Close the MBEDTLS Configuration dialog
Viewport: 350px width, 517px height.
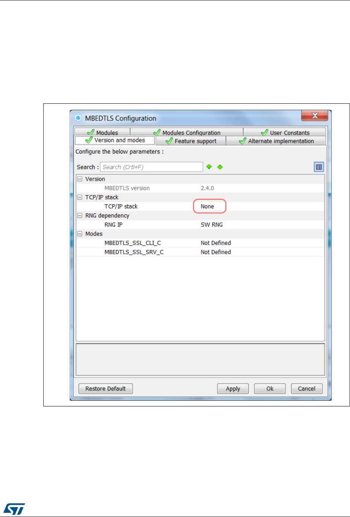(315, 116)
